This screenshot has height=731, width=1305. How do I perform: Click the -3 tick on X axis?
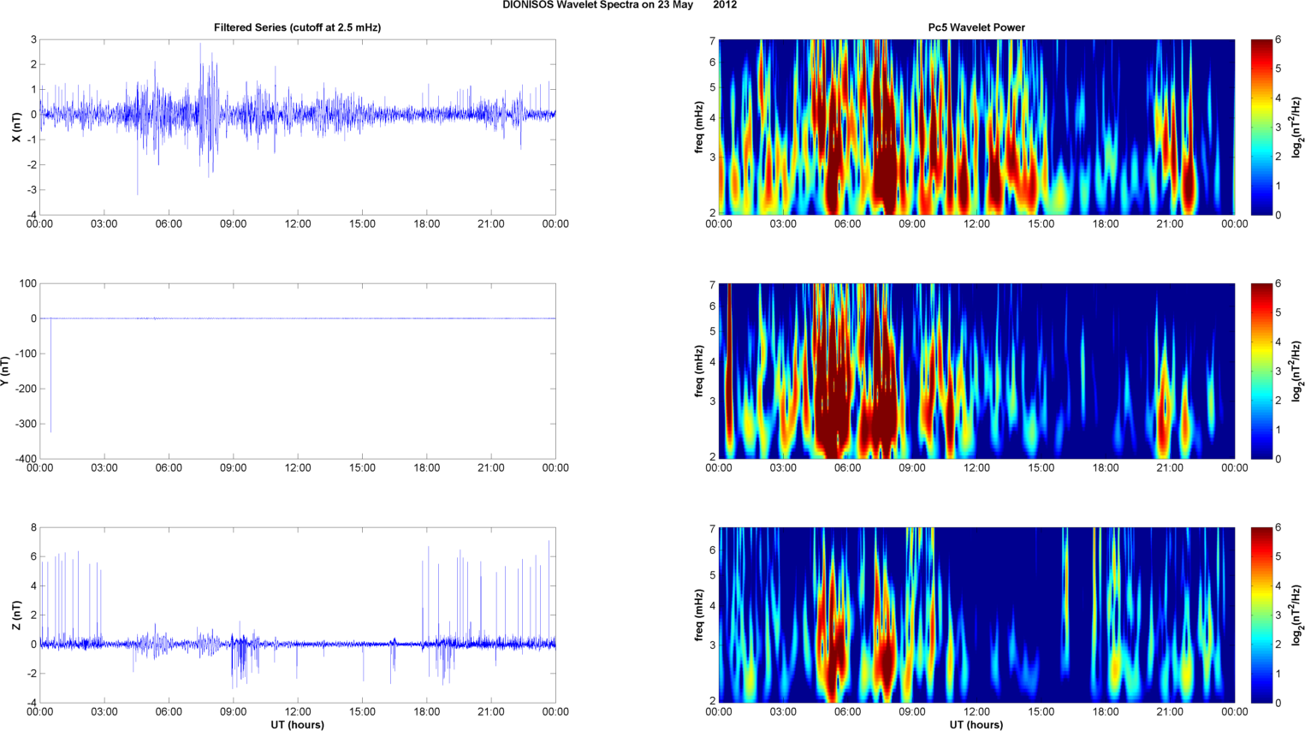[x=32, y=190]
